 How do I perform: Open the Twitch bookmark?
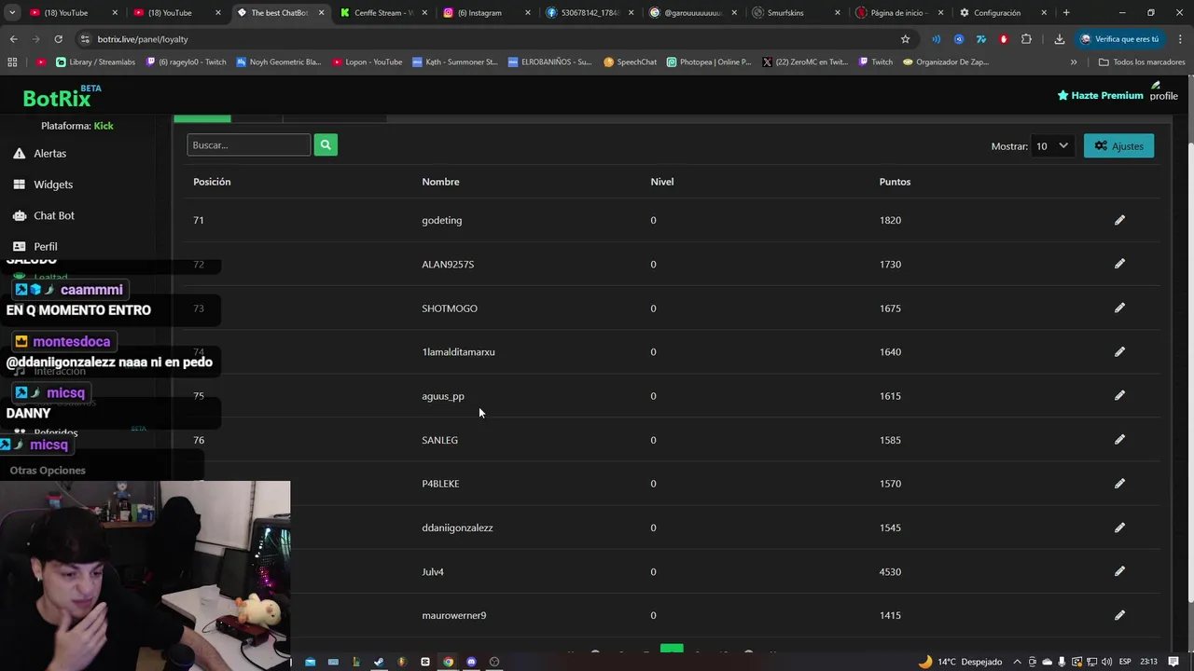[x=875, y=62]
